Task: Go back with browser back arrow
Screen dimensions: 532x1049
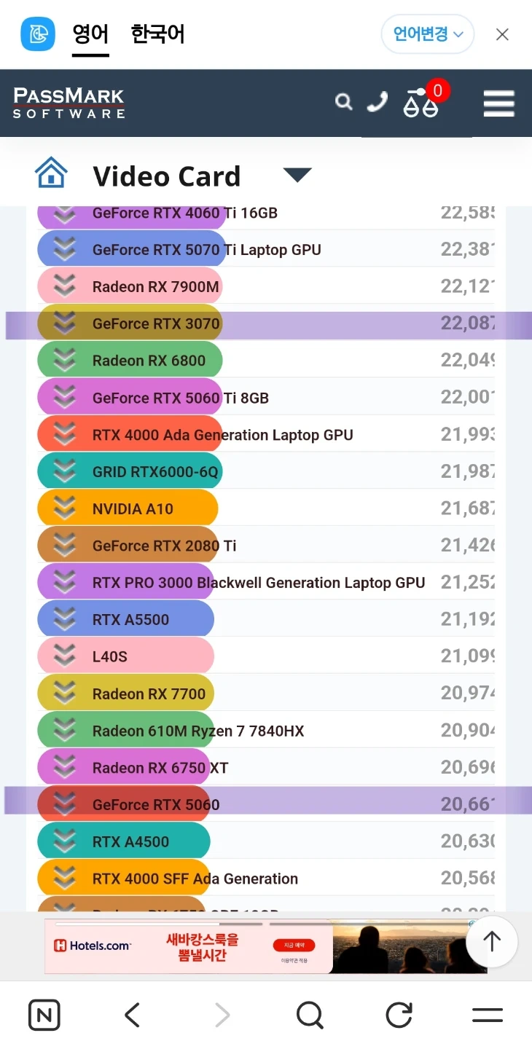Action: [x=132, y=1015]
